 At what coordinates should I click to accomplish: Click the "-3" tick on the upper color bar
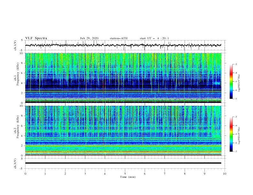(x=235, y=64)
